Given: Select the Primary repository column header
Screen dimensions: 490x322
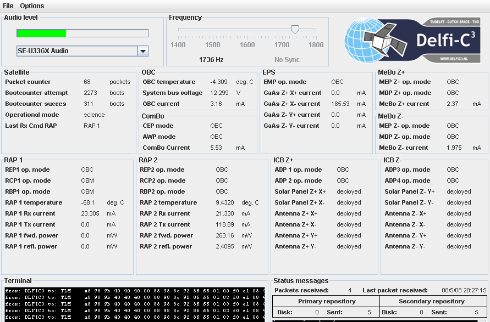Looking at the screenshot, I should click(x=326, y=301).
